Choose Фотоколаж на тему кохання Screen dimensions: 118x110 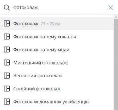[x=57, y=37]
